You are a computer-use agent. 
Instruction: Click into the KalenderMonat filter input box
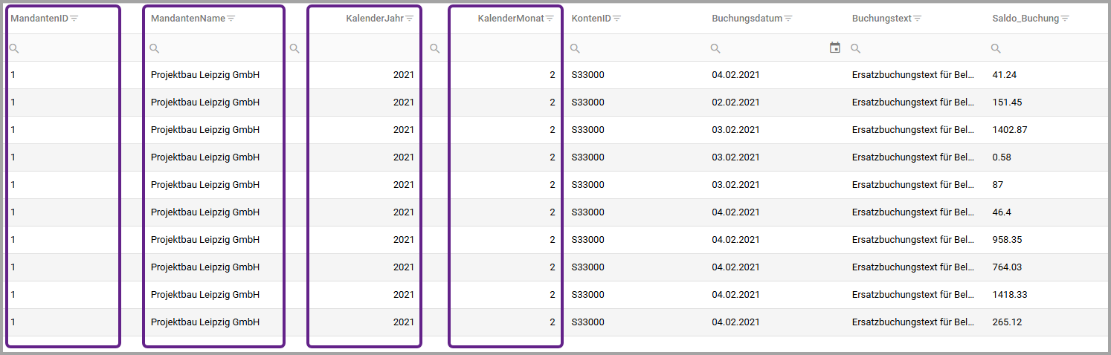[x=504, y=48]
